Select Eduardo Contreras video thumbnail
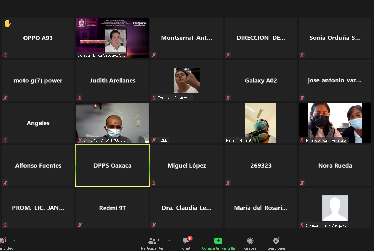 pos(186,80)
